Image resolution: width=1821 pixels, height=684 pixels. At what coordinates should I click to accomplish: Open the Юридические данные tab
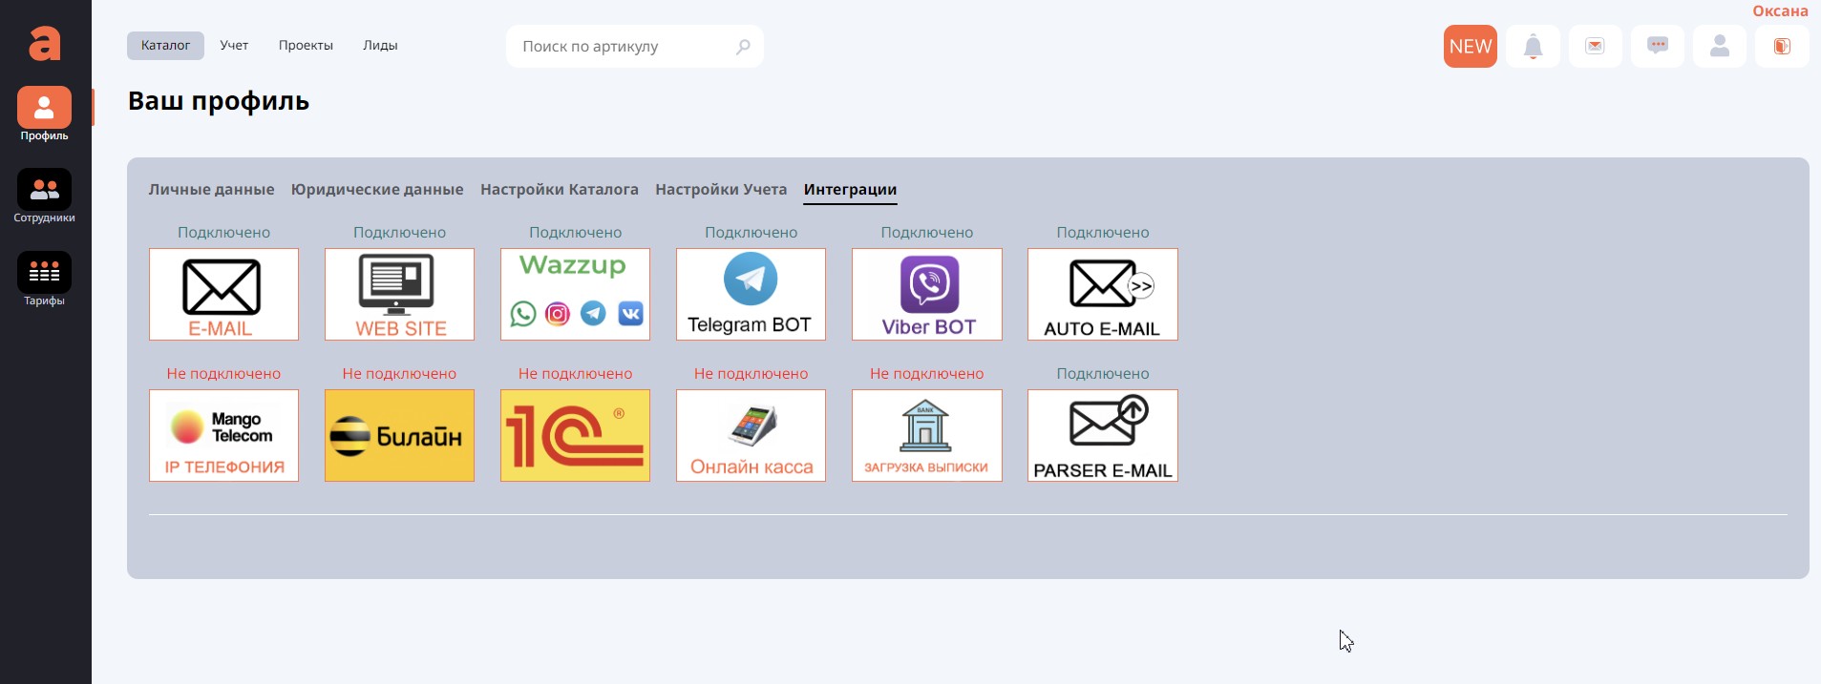(x=377, y=190)
